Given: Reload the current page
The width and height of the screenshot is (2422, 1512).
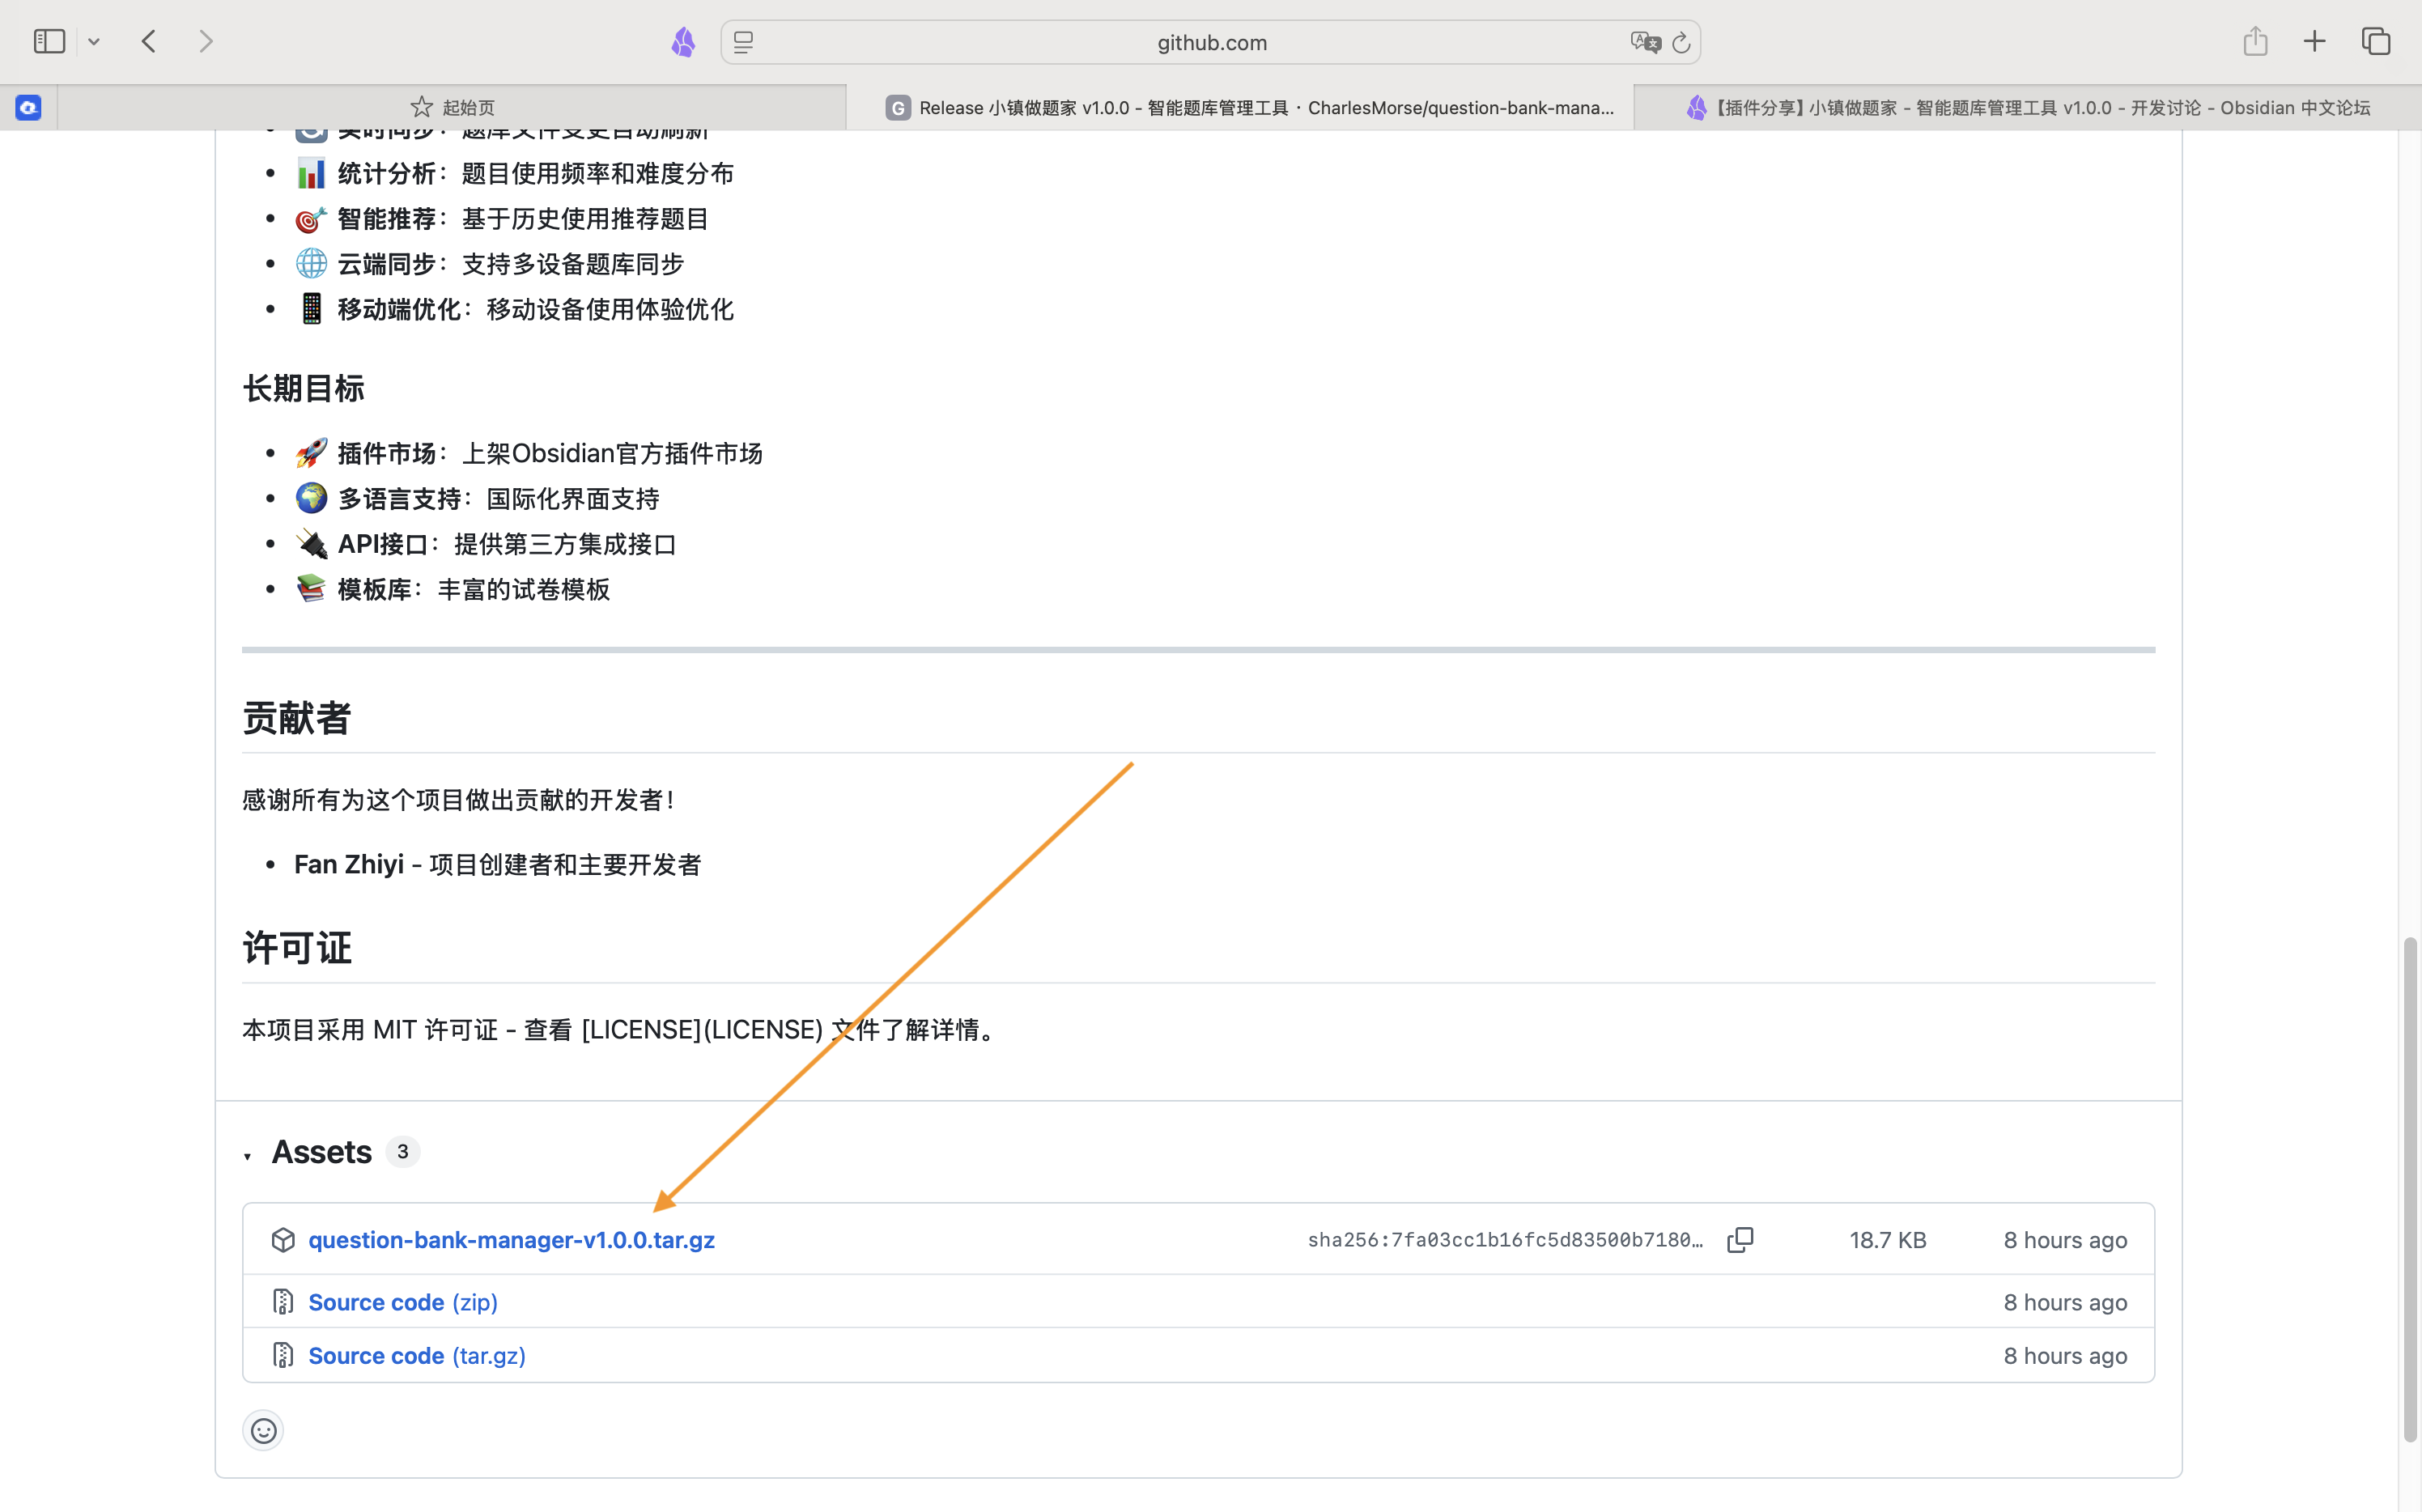Looking at the screenshot, I should [1682, 42].
